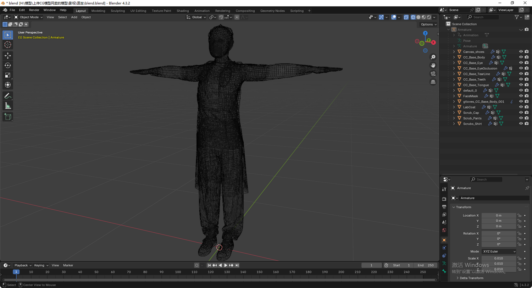
Task: Toggle camera view in viewport
Action: click(x=433, y=74)
